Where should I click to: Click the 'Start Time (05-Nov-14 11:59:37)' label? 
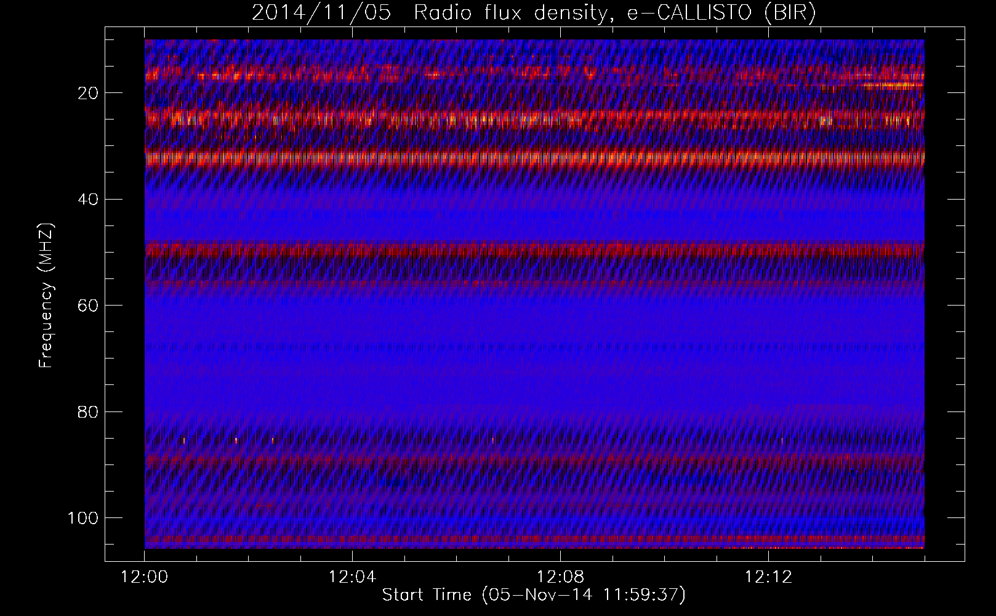coord(534,595)
